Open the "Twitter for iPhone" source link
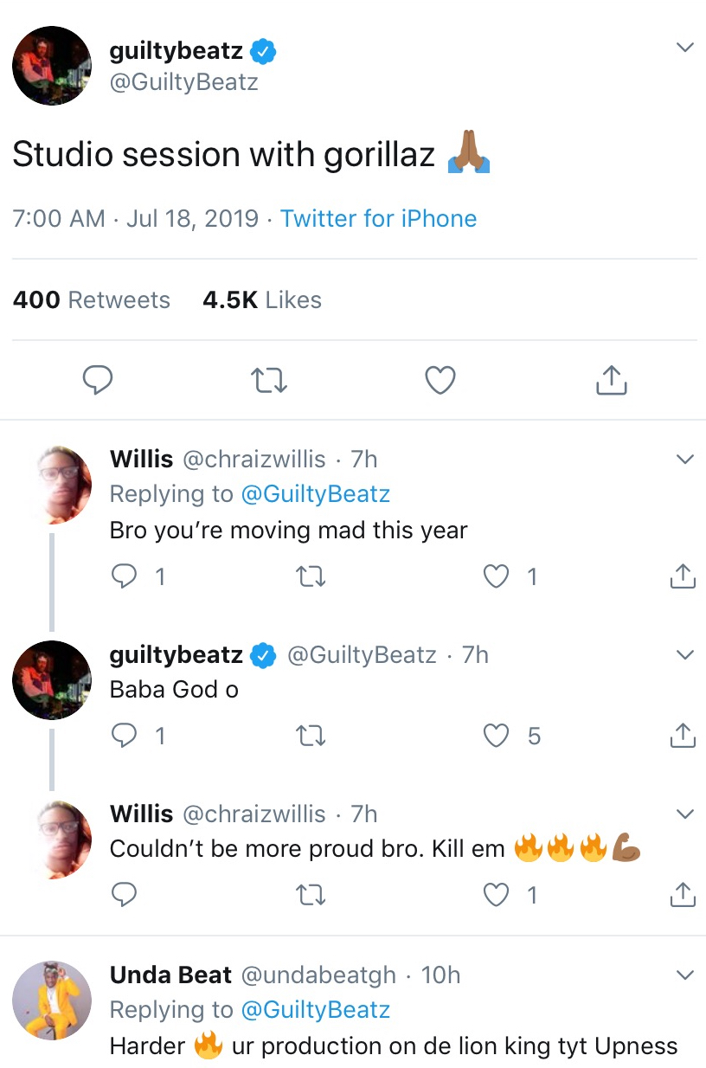The height and width of the screenshot is (1068, 706). [378, 218]
